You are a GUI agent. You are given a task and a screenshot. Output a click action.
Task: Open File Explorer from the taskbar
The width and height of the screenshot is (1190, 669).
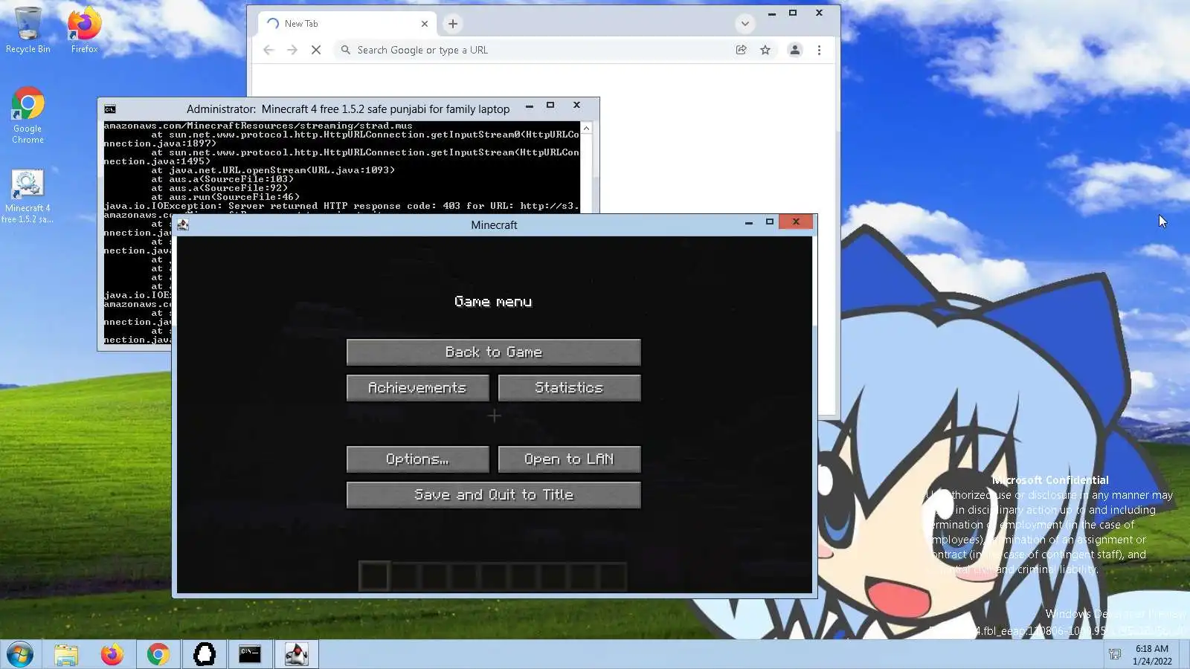coord(66,655)
